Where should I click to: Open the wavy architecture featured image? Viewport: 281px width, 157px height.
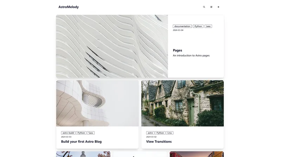(112, 46)
